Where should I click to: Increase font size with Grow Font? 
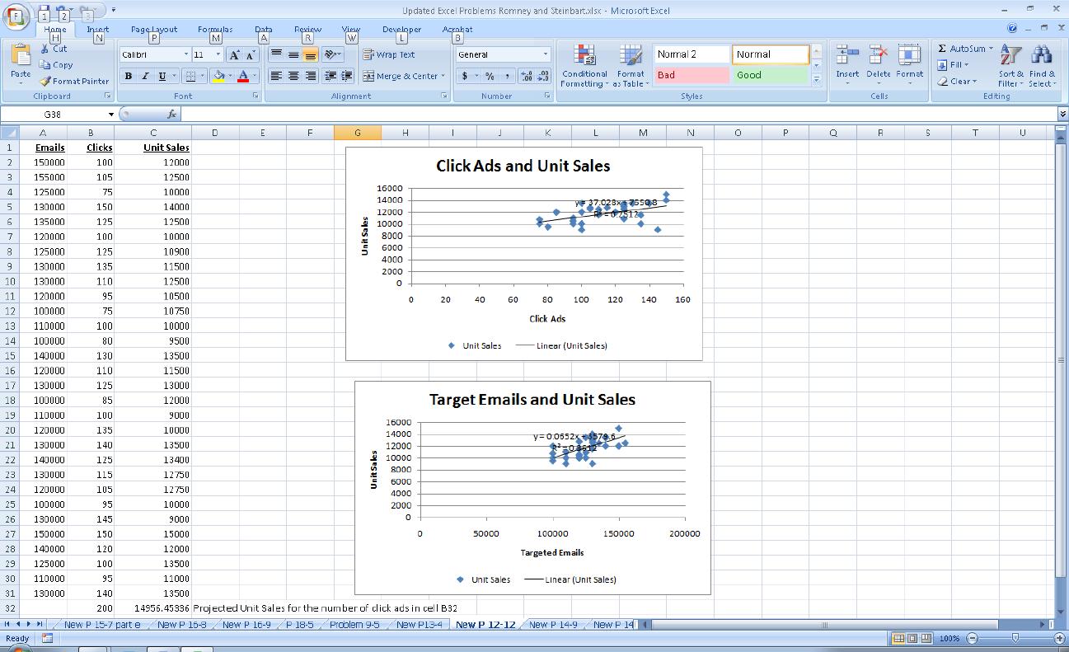tap(233, 54)
